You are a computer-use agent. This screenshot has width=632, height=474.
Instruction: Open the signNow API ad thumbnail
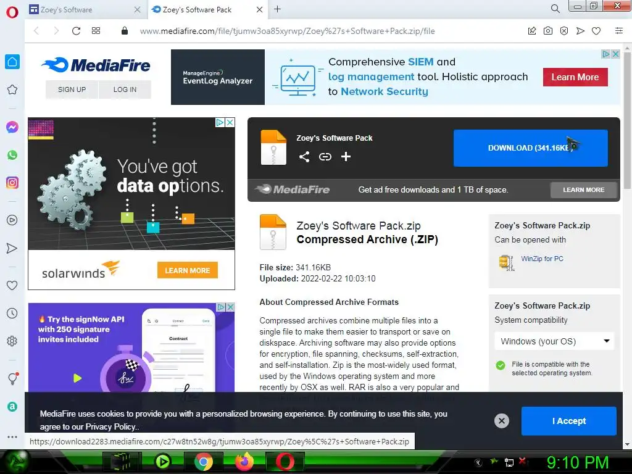pos(131,347)
